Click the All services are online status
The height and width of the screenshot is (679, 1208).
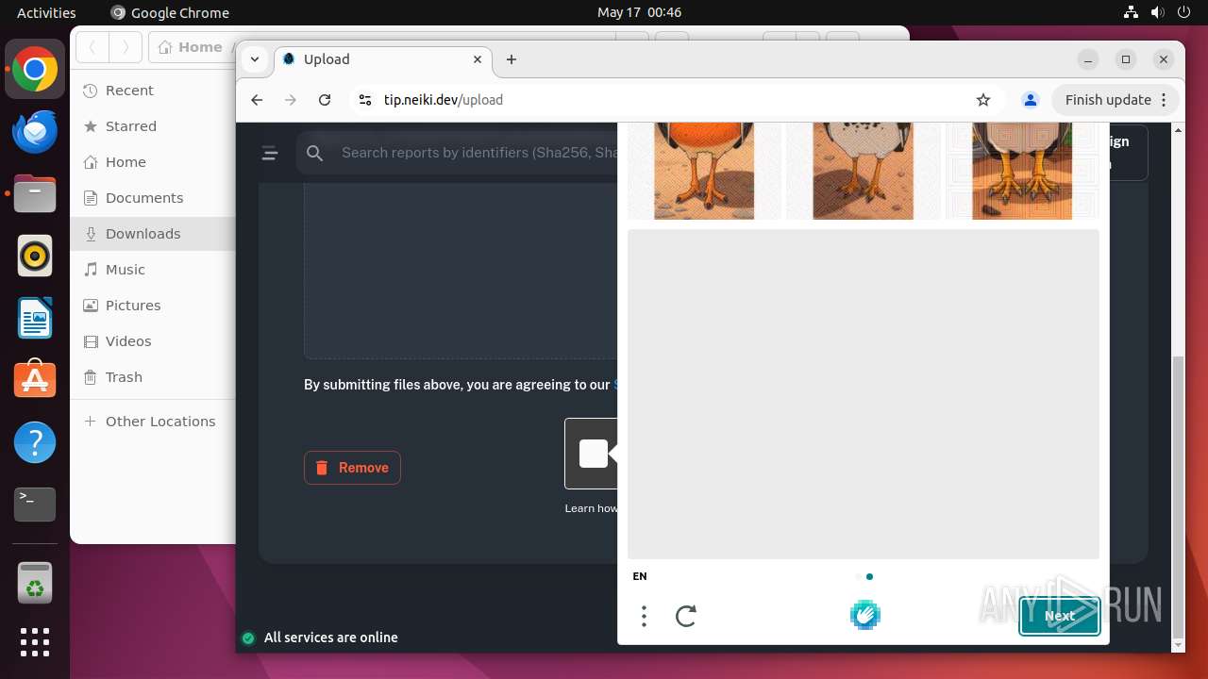(320, 638)
